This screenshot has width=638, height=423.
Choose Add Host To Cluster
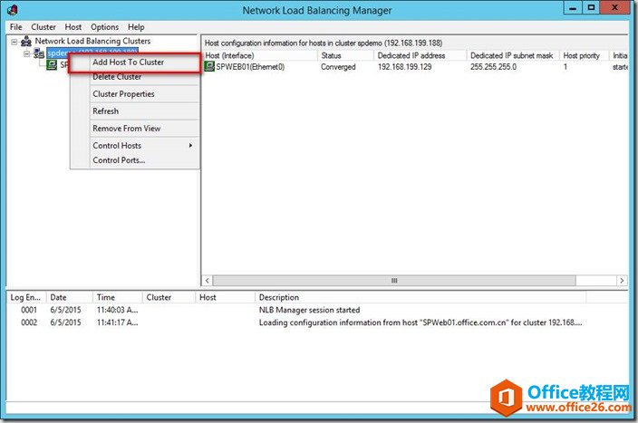[128, 62]
